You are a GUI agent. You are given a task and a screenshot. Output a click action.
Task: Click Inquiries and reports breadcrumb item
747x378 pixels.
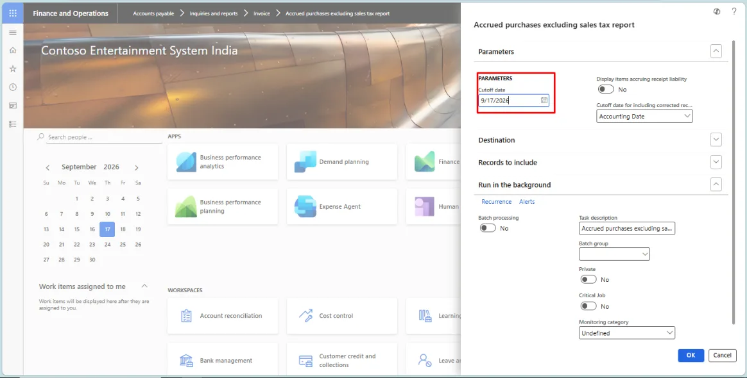coord(214,13)
